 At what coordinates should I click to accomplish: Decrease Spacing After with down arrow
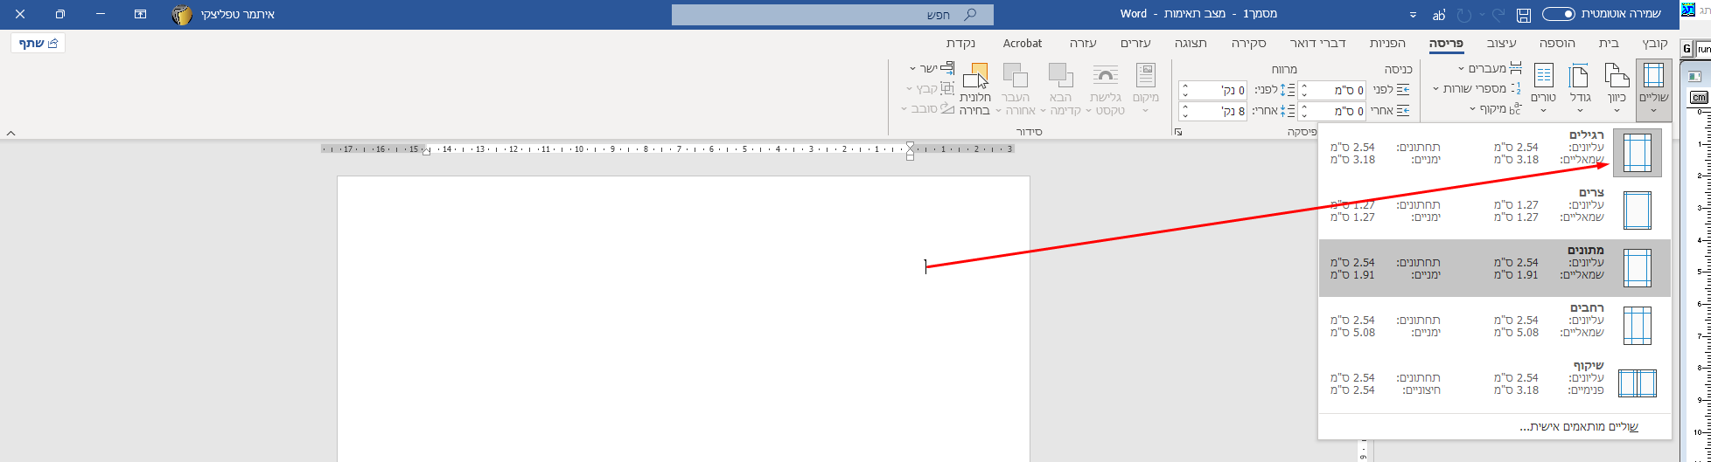pos(1185,115)
